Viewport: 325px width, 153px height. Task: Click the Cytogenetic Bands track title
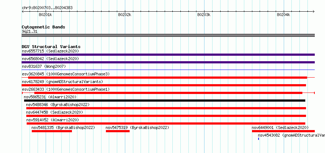[43, 27]
